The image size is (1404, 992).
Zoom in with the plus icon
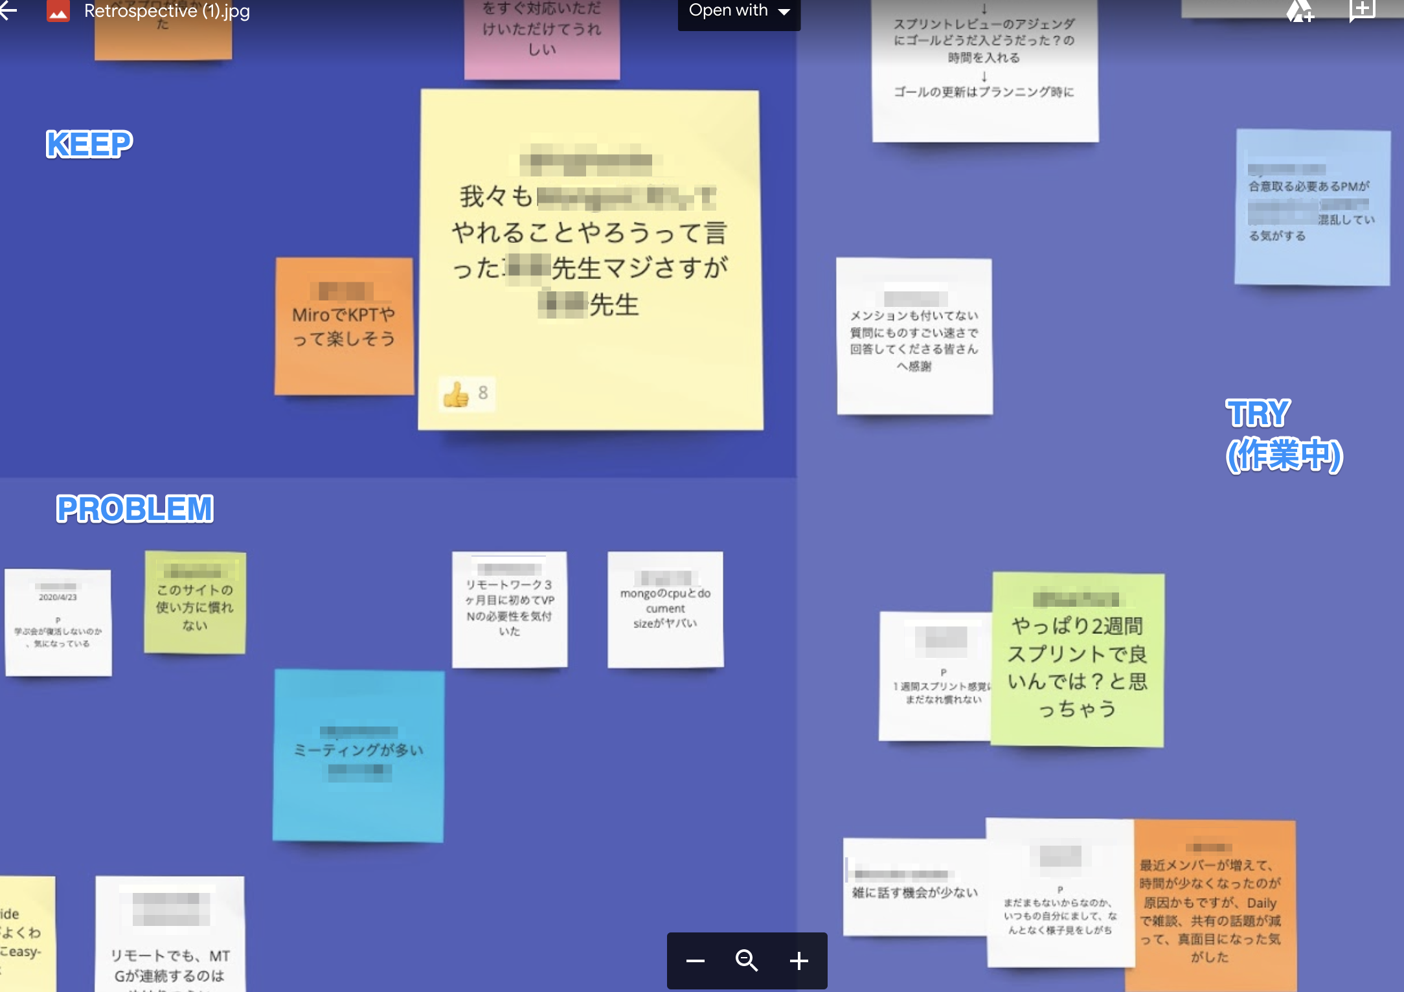[798, 961]
